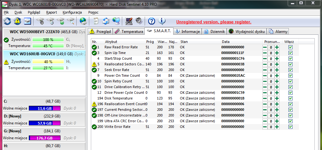
Task: Click the green check icon for Write Error Rate
Action: [94, 127]
